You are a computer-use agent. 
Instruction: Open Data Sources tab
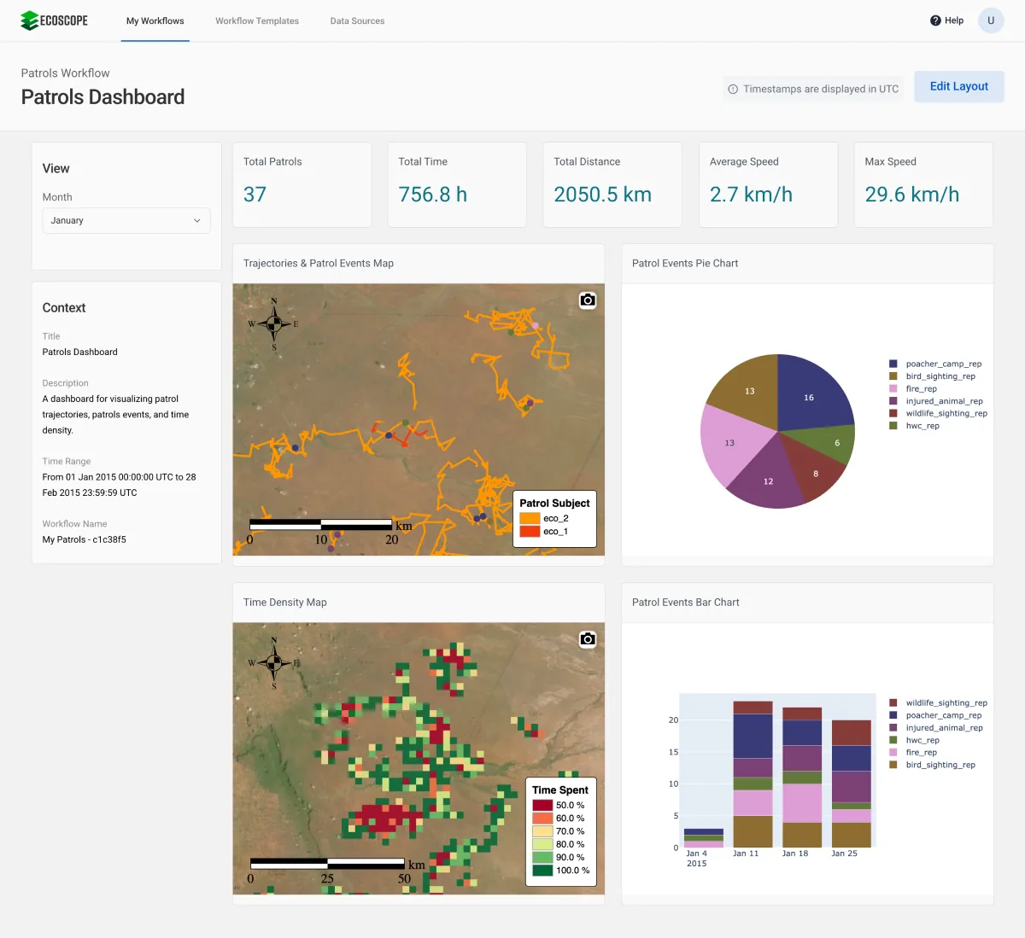tap(357, 20)
